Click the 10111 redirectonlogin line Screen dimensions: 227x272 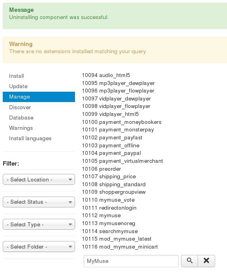click(x=109, y=208)
